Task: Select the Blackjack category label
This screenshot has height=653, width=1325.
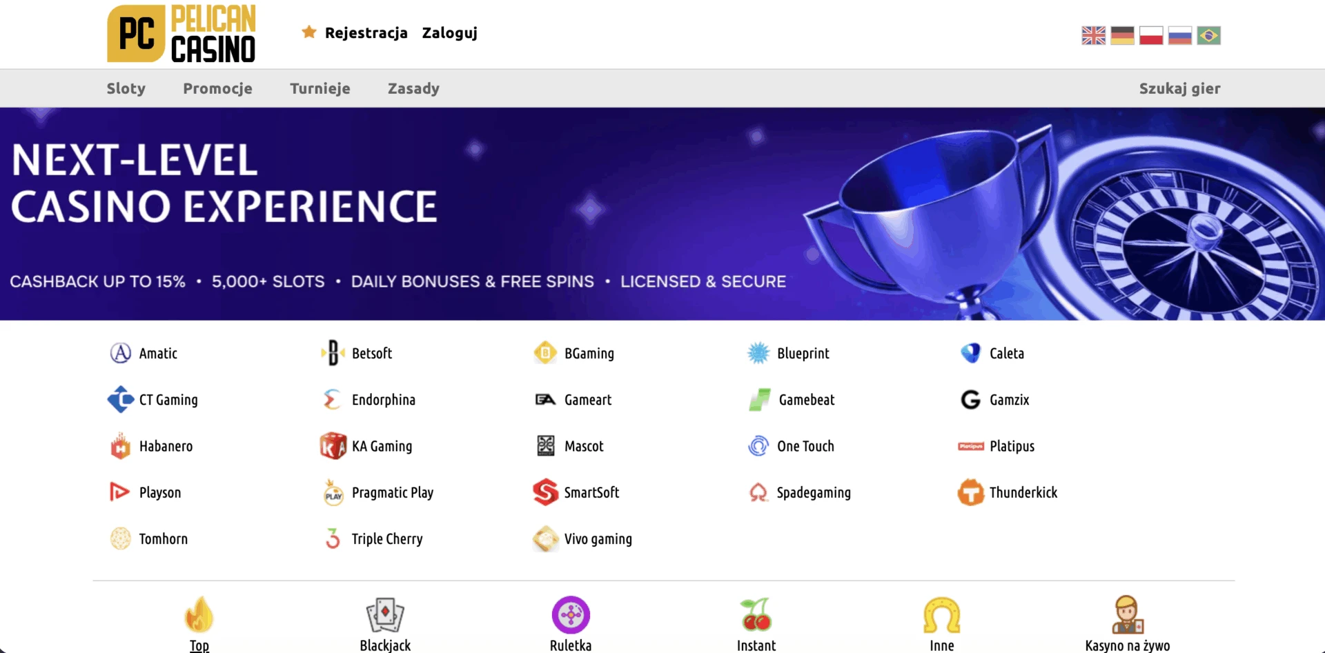Action: [x=385, y=645]
